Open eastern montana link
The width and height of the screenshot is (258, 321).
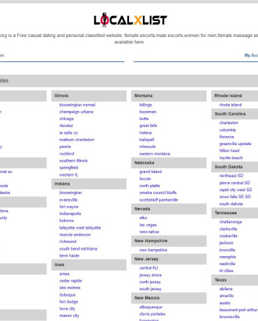pos(155,154)
